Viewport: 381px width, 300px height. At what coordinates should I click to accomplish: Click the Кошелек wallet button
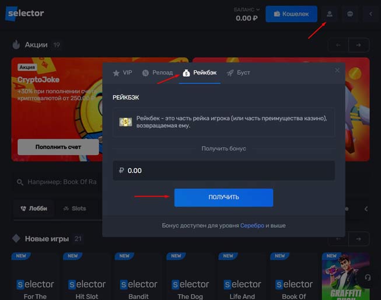click(x=291, y=14)
